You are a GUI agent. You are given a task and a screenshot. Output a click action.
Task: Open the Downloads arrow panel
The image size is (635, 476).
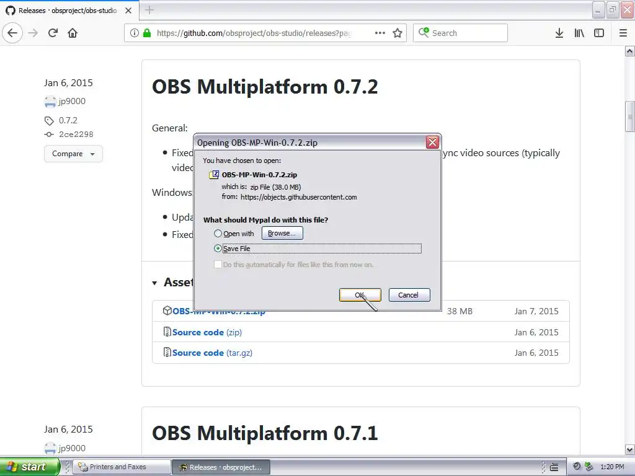tap(559, 33)
